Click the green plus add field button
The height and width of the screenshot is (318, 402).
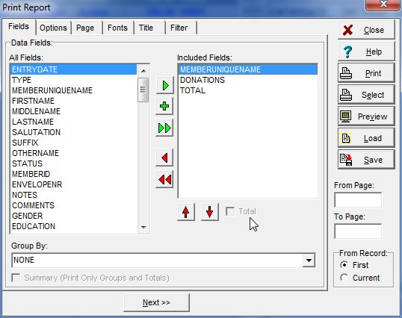tap(164, 106)
